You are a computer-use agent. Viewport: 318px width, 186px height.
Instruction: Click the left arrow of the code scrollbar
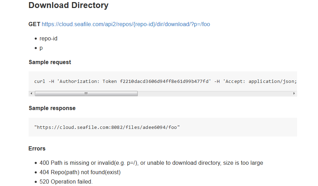(31, 93)
